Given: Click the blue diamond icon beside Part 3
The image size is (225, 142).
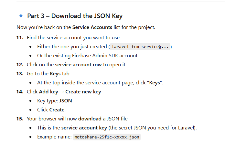Looking at the screenshot, I should point(21,15).
